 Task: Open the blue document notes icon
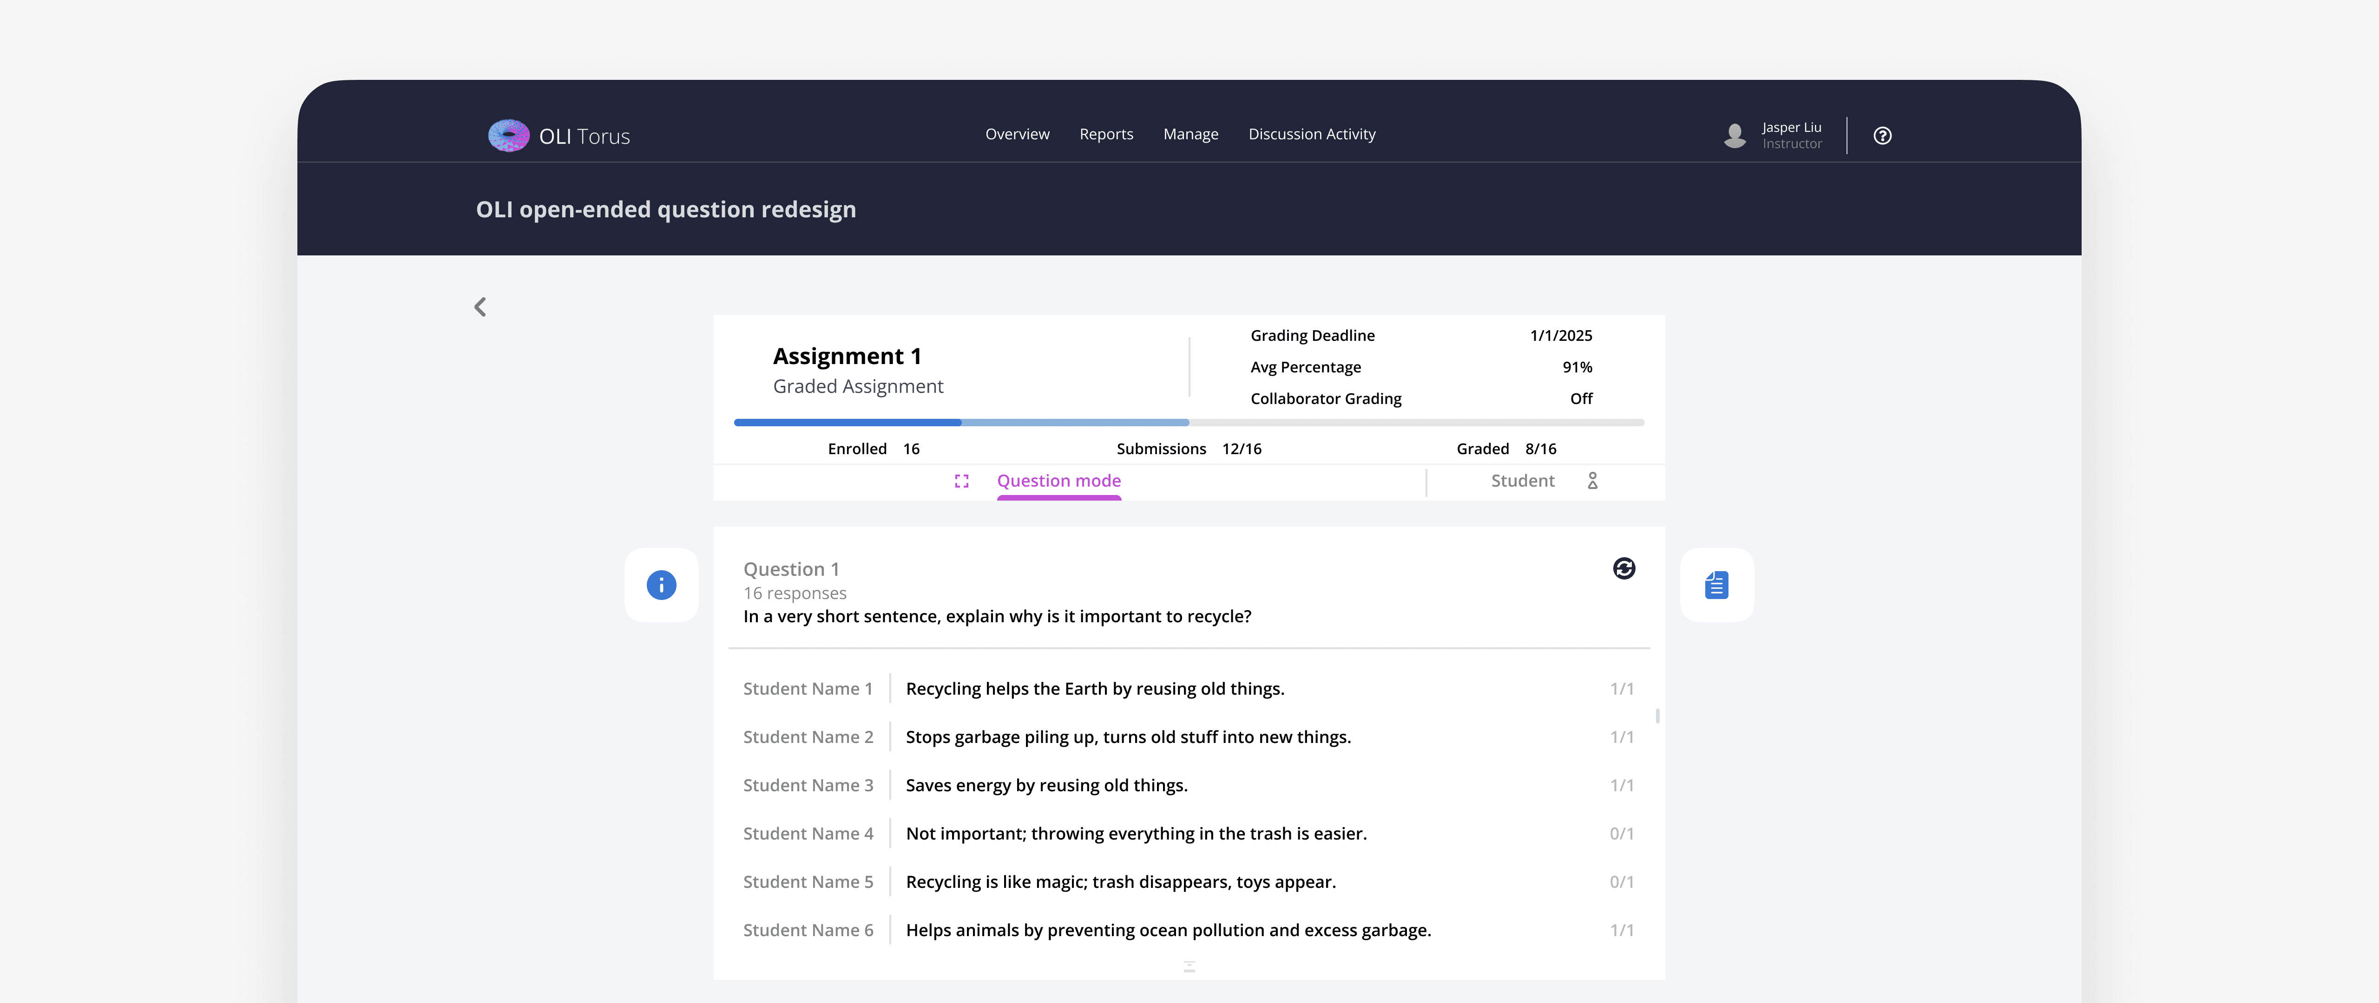click(1716, 585)
